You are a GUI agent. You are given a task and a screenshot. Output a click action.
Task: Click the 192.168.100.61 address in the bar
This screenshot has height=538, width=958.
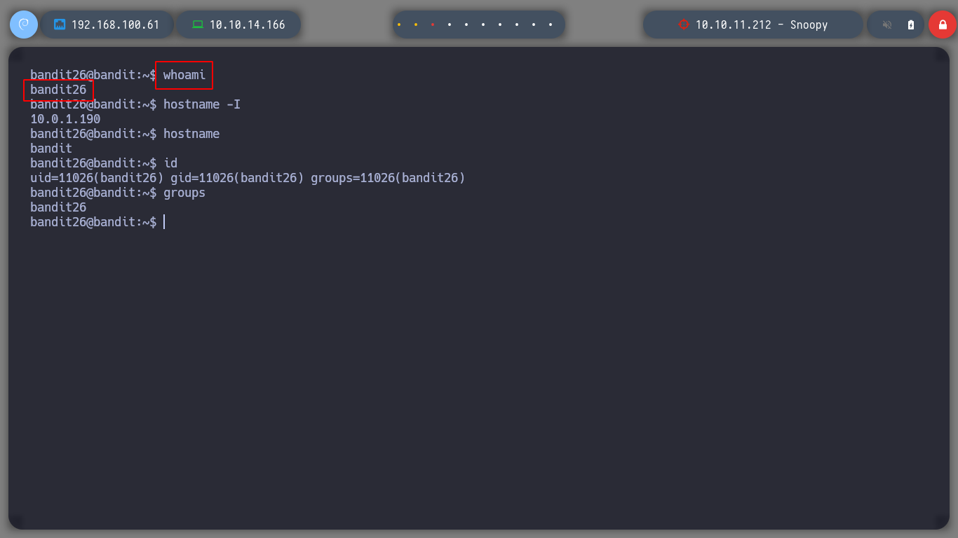116,25
